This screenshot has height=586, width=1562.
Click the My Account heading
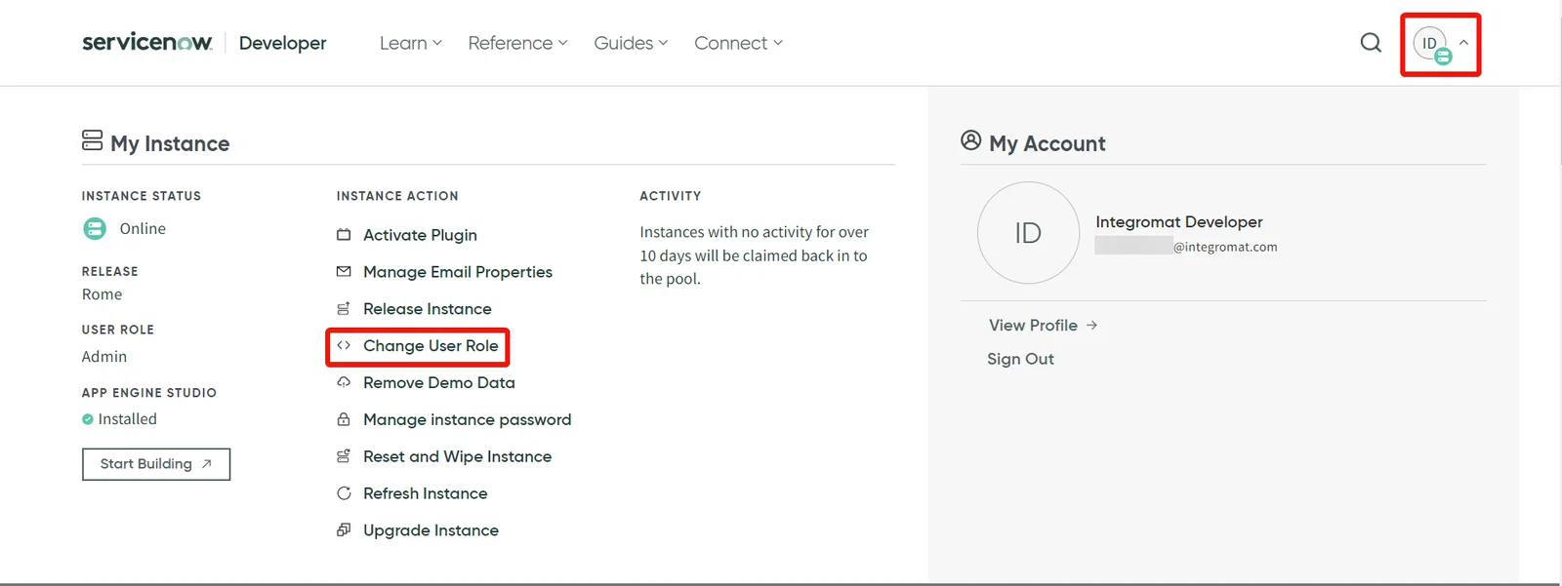[x=1048, y=143]
